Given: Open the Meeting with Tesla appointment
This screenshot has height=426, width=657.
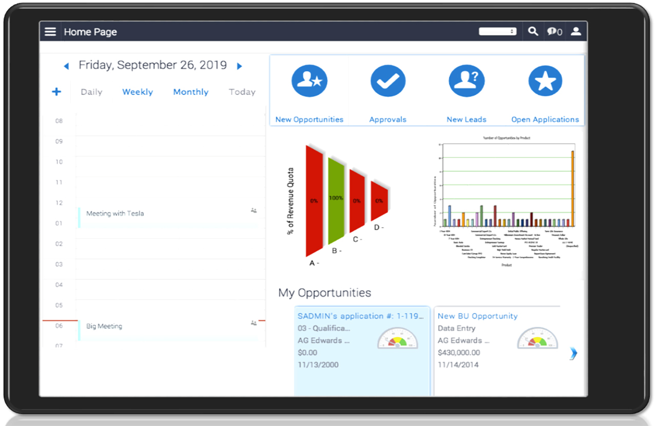Looking at the screenshot, I should pos(168,217).
